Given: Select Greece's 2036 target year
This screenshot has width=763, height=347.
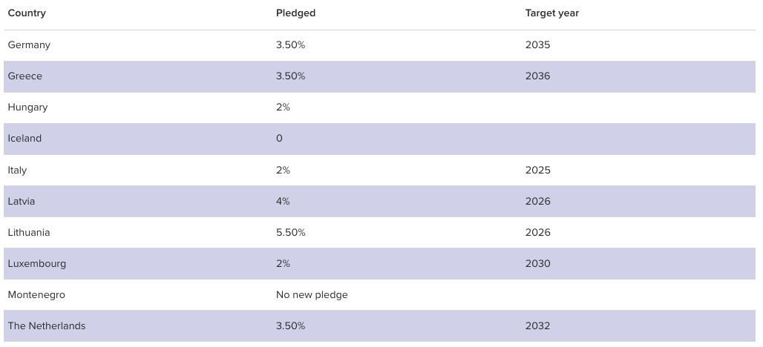Looking at the screenshot, I should 537,76.
